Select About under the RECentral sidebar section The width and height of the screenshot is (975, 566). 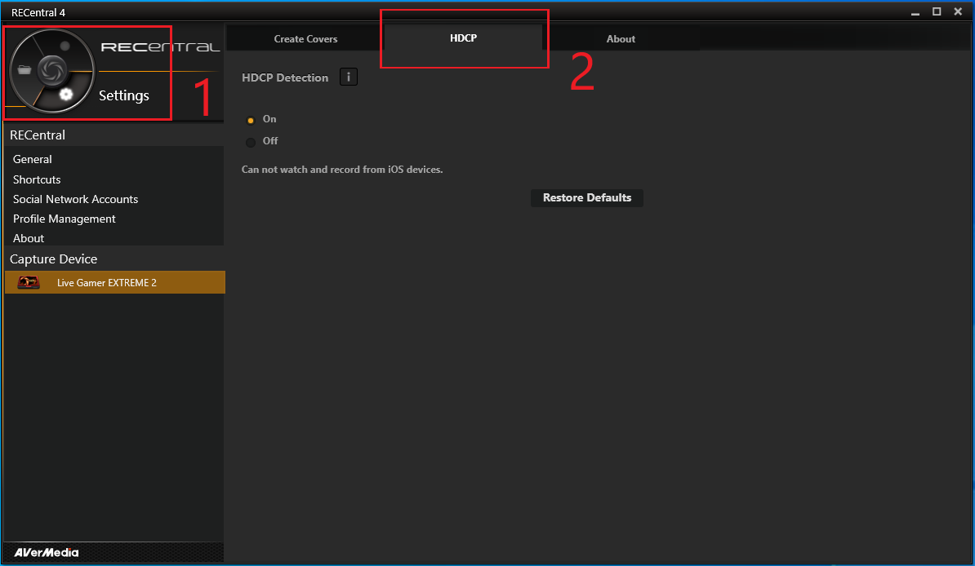pyautogui.click(x=29, y=238)
